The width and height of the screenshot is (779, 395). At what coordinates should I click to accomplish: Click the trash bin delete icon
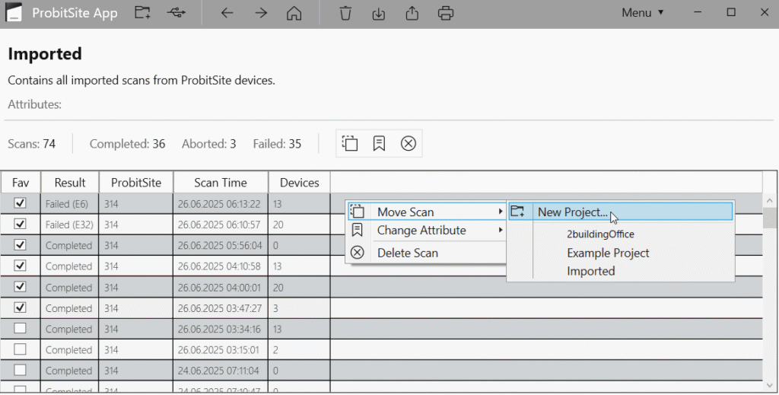(345, 13)
